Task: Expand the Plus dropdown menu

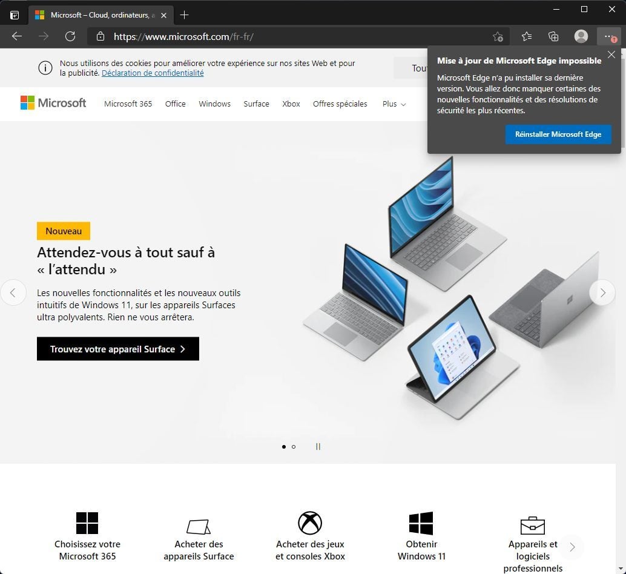Action: click(394, 104)
